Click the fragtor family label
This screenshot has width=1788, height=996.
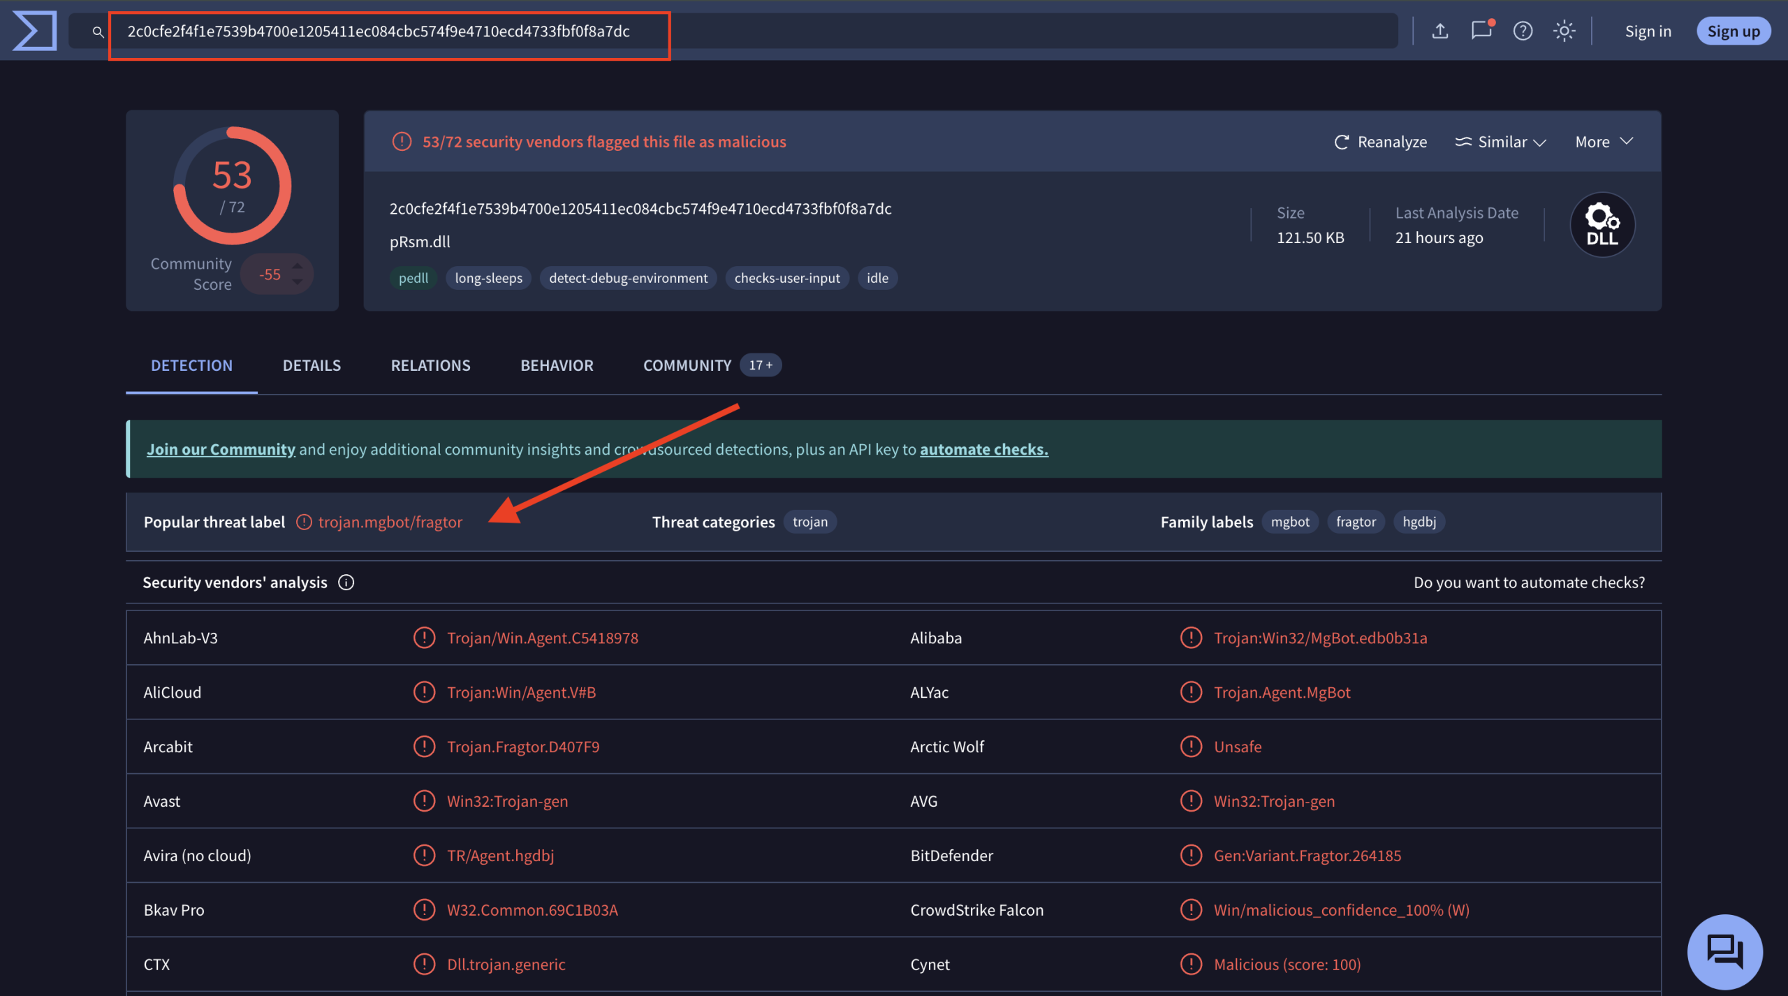tap(1356, 522)
